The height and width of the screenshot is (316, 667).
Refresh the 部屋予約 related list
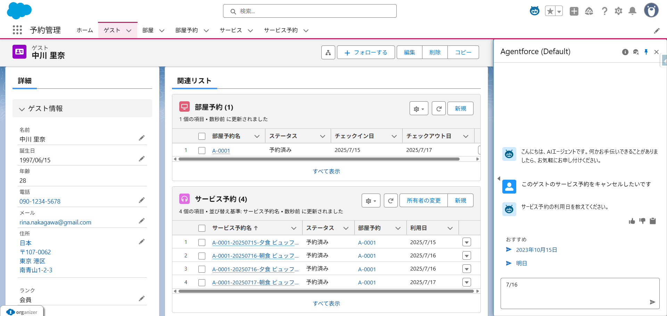tap(438, 108)
